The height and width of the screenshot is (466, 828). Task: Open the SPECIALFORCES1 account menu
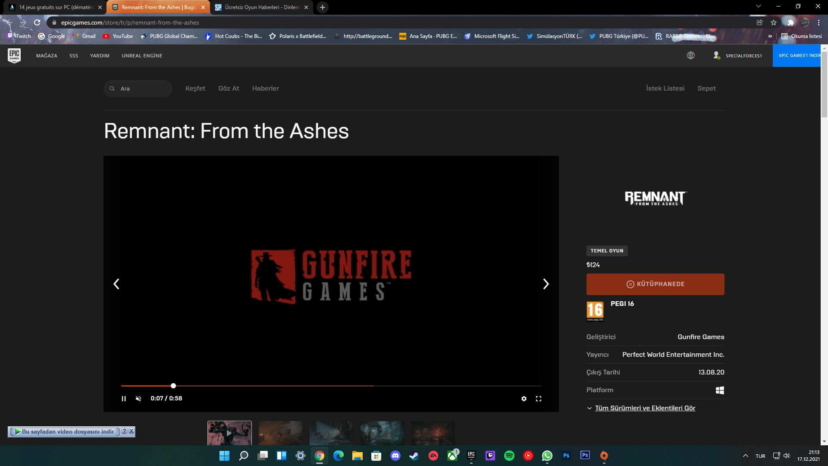[x=737, y=56]
